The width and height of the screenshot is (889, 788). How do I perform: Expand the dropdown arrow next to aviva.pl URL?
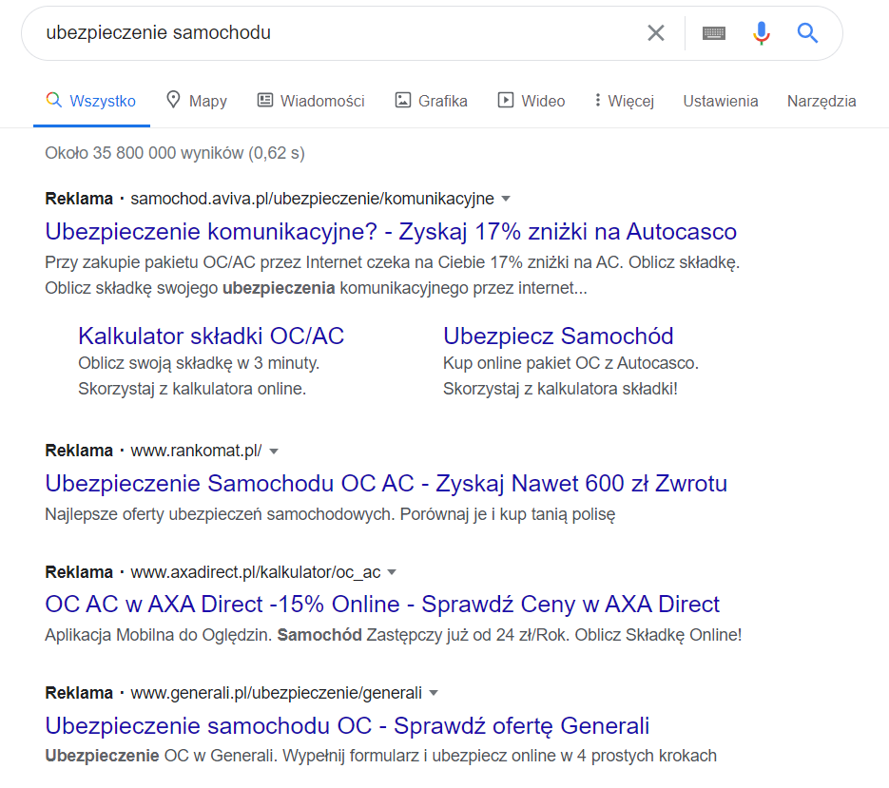click(506, 199)
